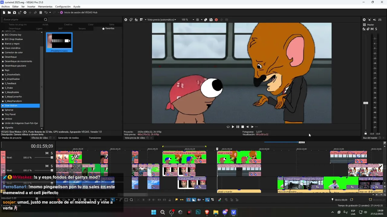Toggle loop playback in the preview
The width and height of the screenshot is (387, 217).
(228, 127)
